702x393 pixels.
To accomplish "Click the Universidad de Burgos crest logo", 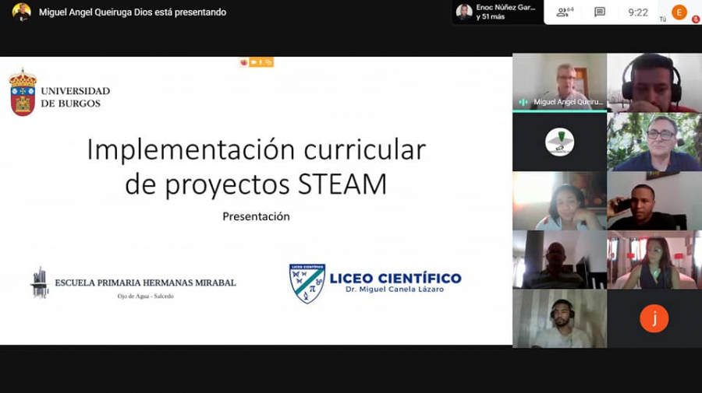I will 23,92.
